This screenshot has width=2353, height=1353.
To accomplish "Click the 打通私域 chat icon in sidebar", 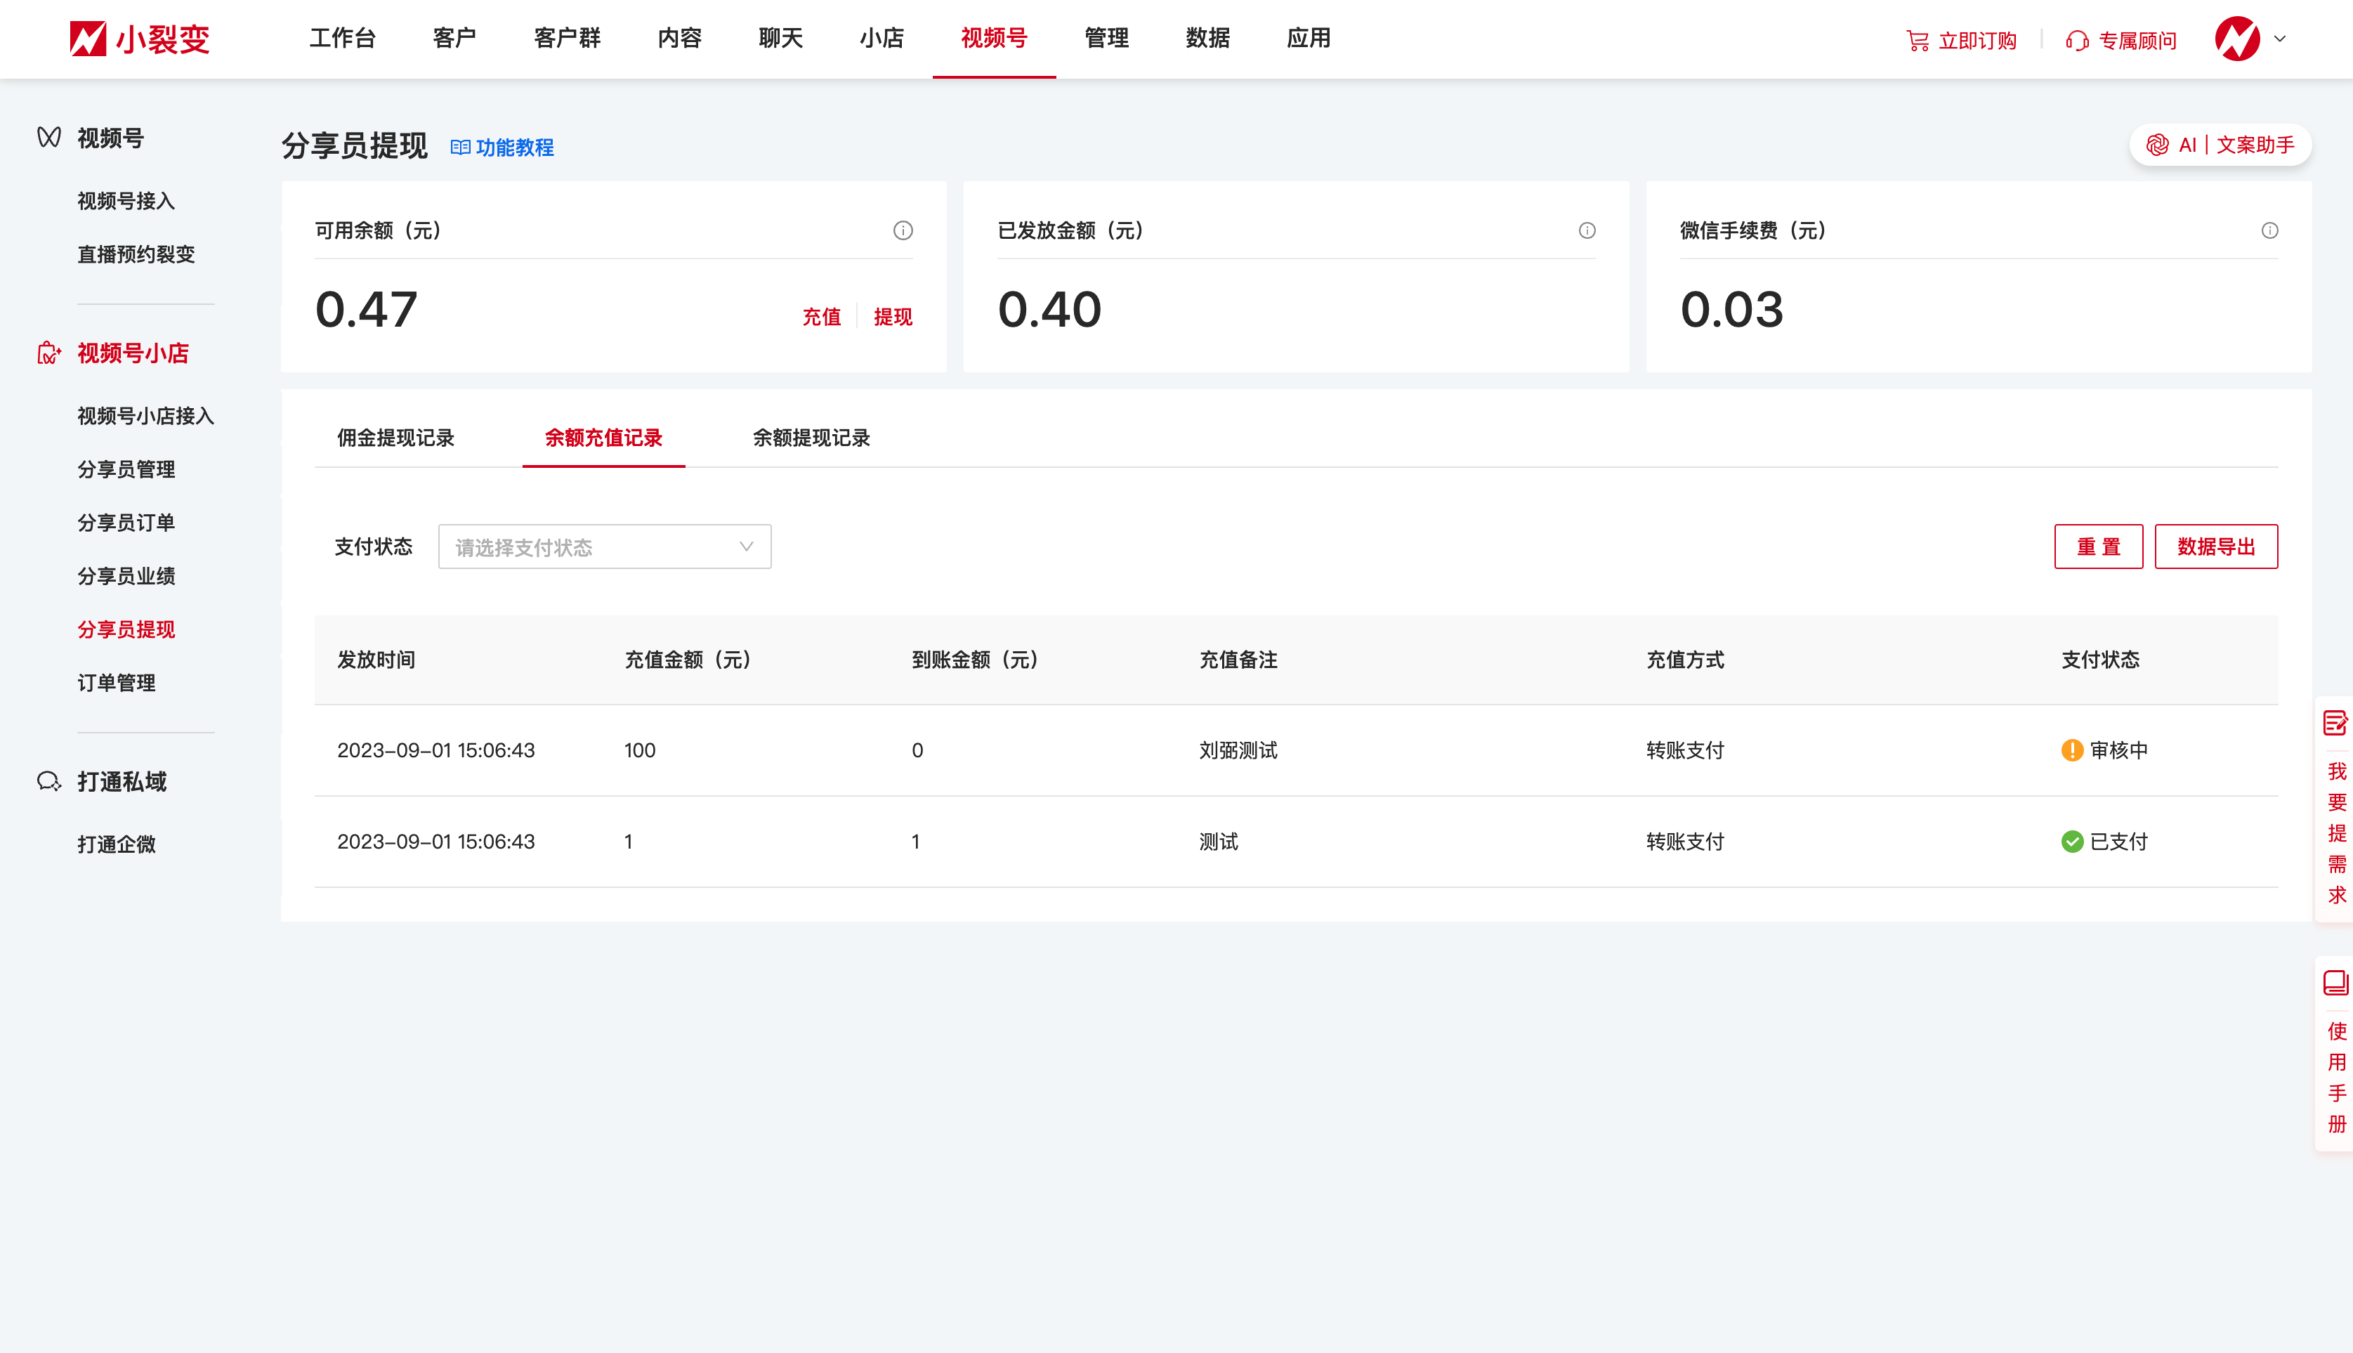I will (49, 781).
